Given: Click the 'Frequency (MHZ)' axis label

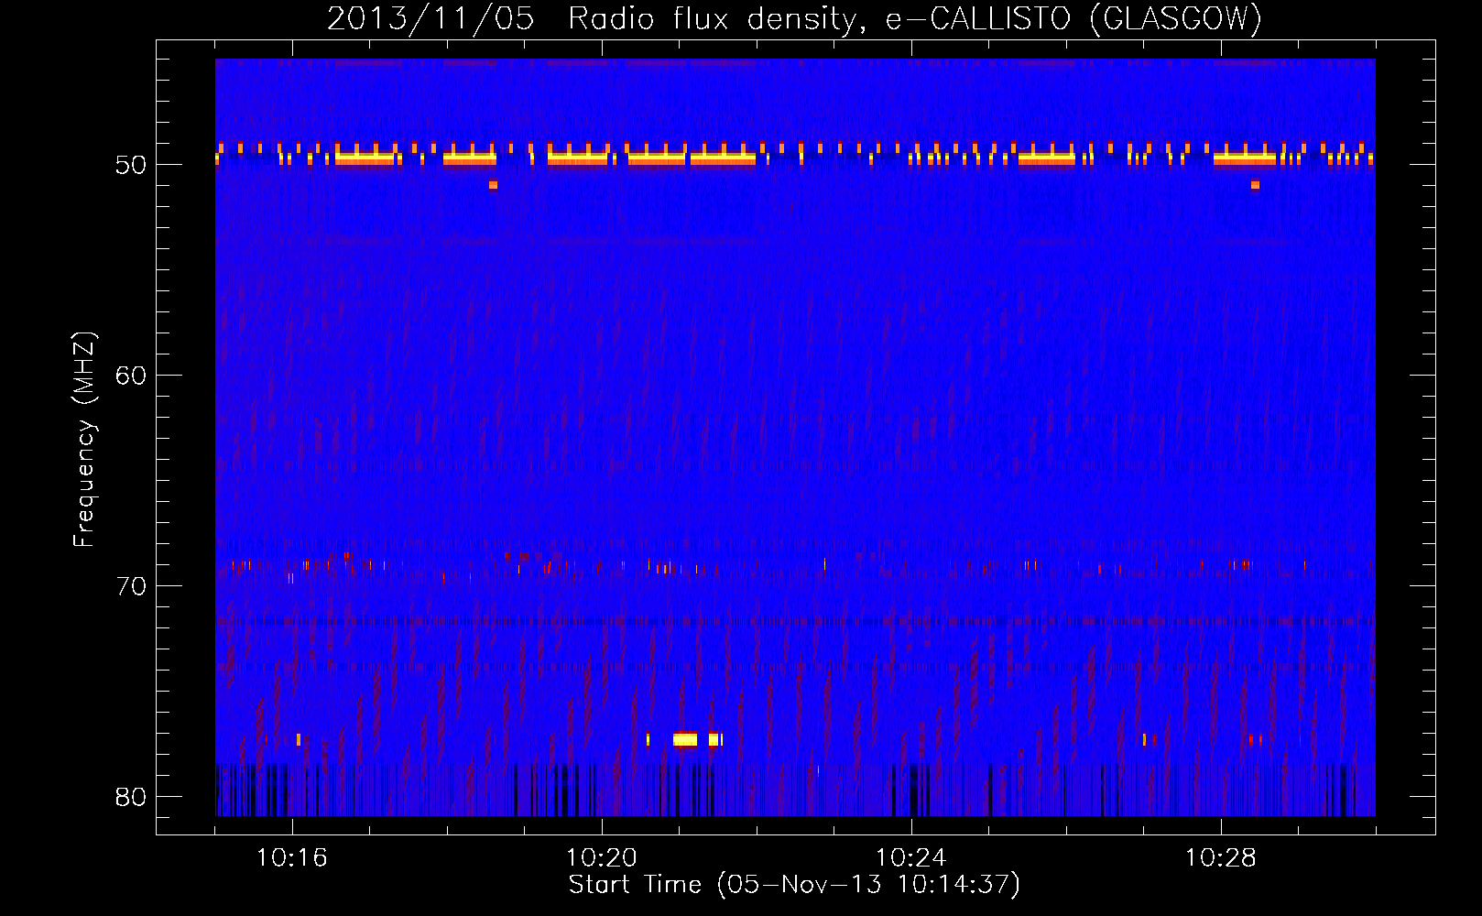Looking at the screenshot, I should (x=84, y=440).
